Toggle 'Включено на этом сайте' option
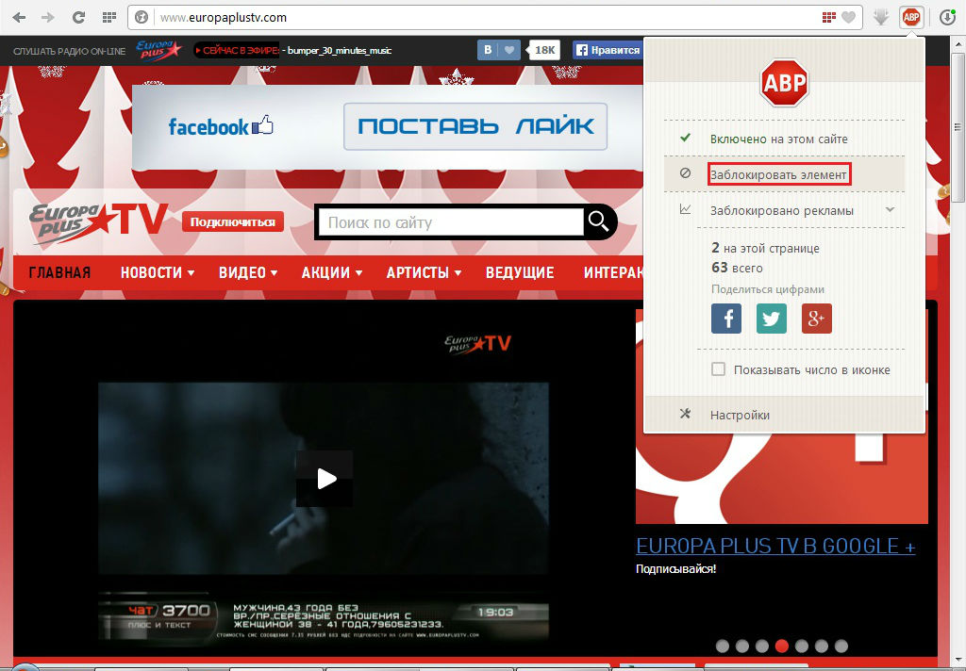 tap(778, 139)
